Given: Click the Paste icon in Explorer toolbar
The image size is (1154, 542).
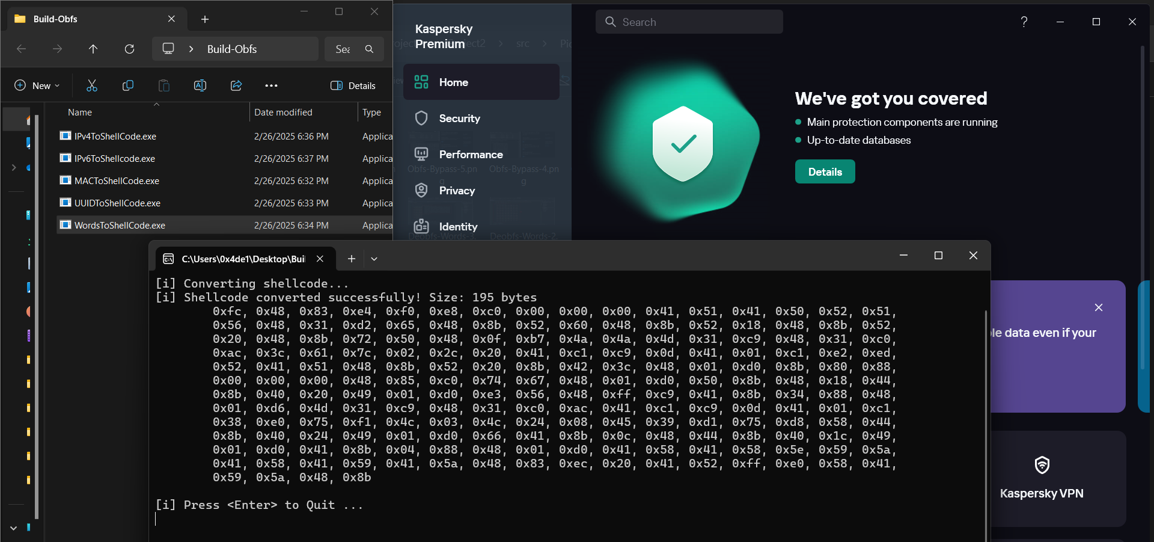Looking at the screenshot, I should [164, 85].
